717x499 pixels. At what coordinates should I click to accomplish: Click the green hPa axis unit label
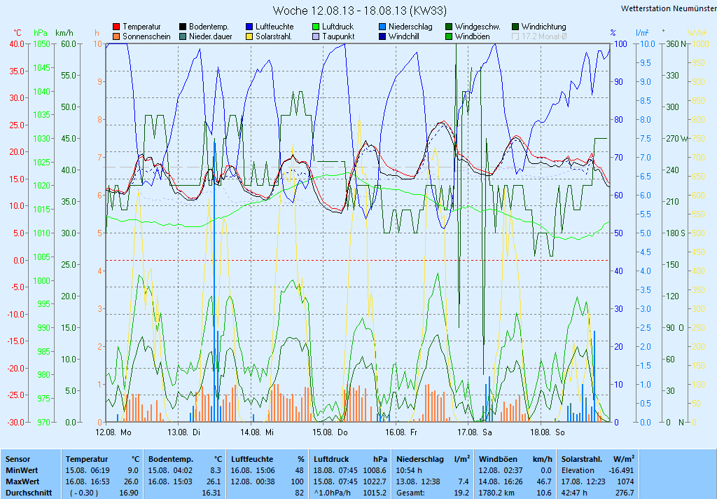(40, 33)
